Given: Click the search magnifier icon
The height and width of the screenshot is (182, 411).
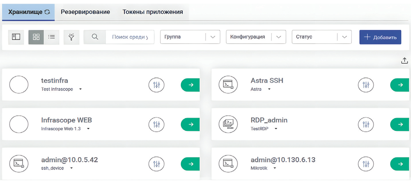Looking at the screenshot, I should coord(95,37).
